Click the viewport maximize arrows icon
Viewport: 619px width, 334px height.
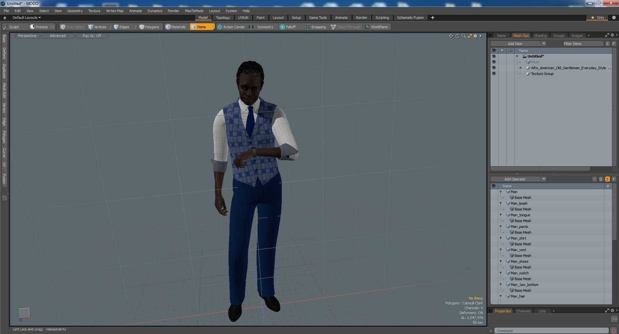coord(470,36)
